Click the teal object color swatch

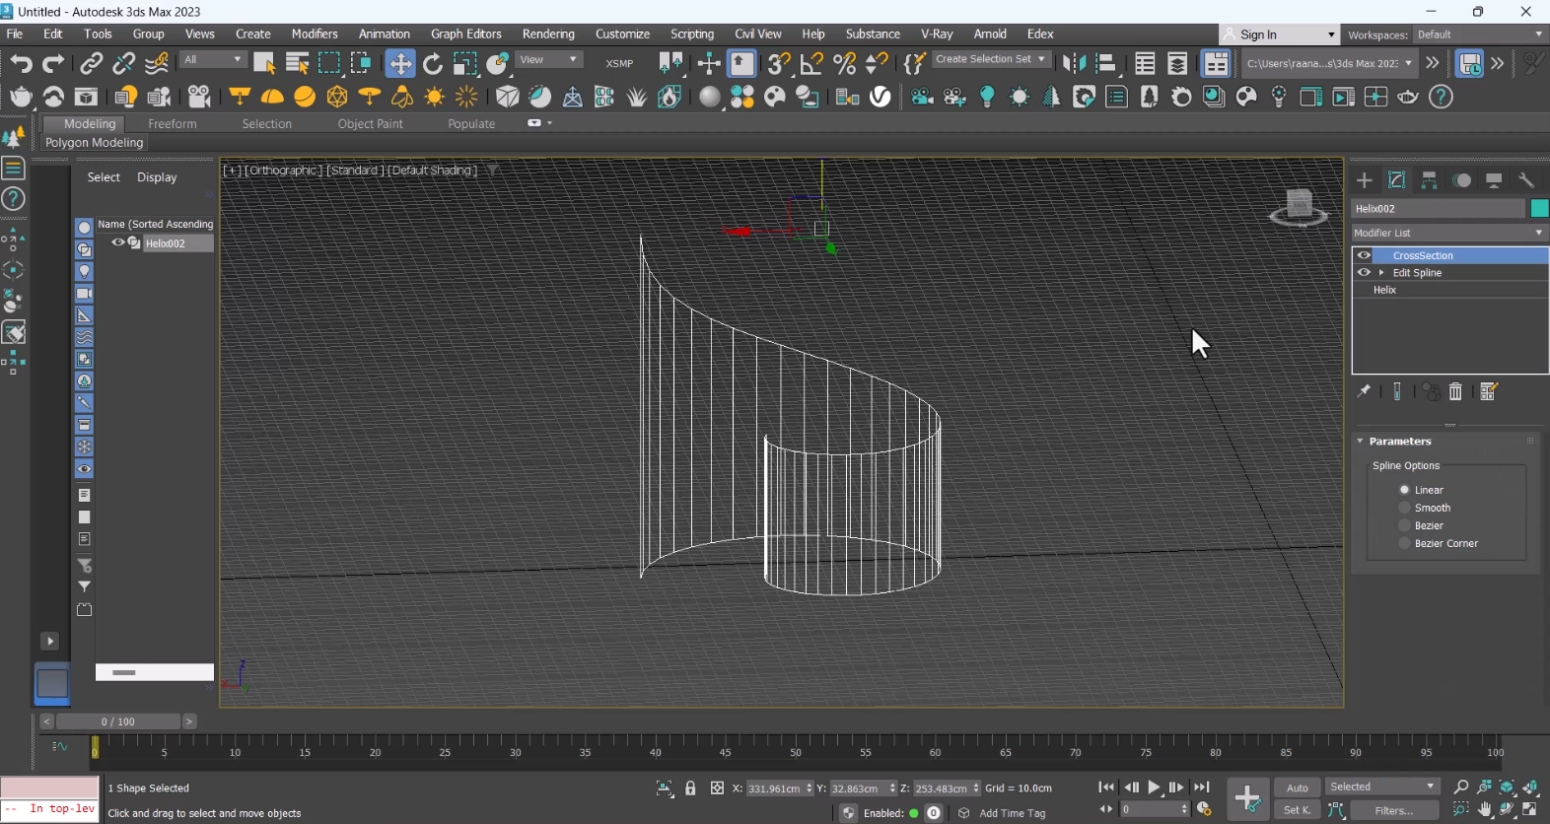click(x=1538, y=208)
